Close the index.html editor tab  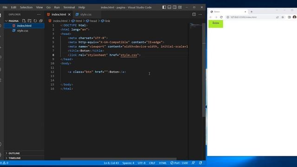[x=69, y=14]
